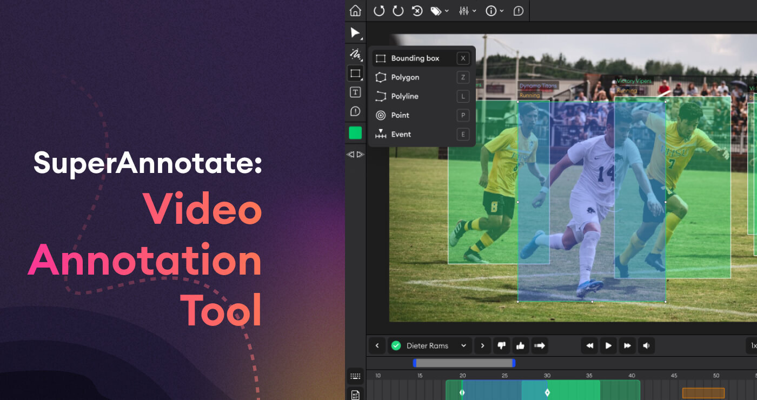This screenshot has height=400, width=757.
Task: Open the green class color swatch
Action: pyautogui.click(x=355, y=132)
